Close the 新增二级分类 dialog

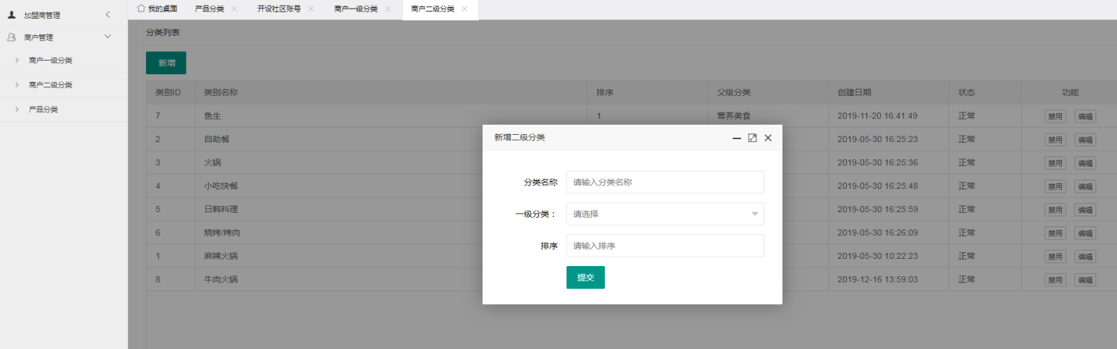(x=768, y=138)
